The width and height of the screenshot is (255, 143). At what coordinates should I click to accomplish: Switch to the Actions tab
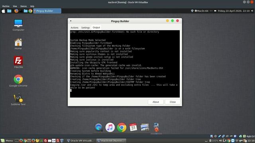(x=75, y=27)
